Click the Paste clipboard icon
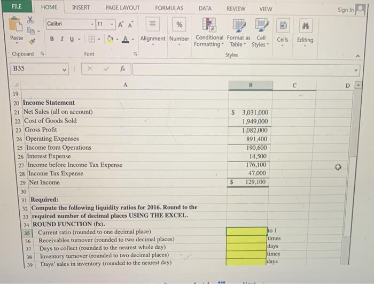The width and height of the screenshot is (374, 284). click(15, 25)
